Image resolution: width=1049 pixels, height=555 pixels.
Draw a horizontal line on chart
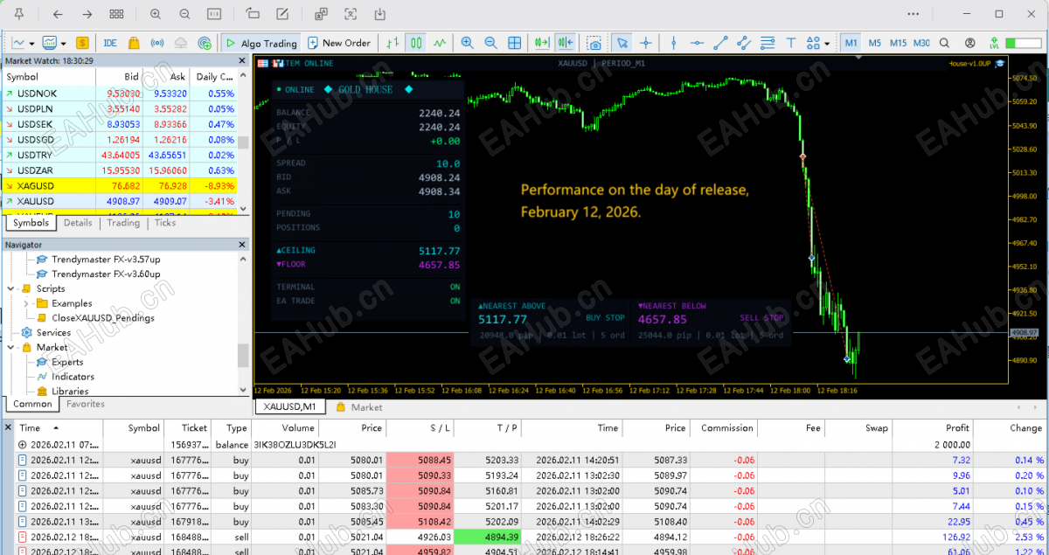[697, 43]
